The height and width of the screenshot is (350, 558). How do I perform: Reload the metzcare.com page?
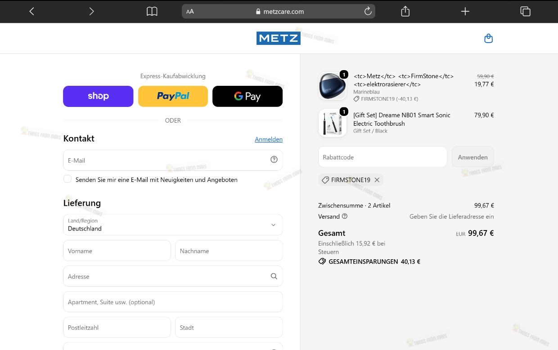pos(368,12)
